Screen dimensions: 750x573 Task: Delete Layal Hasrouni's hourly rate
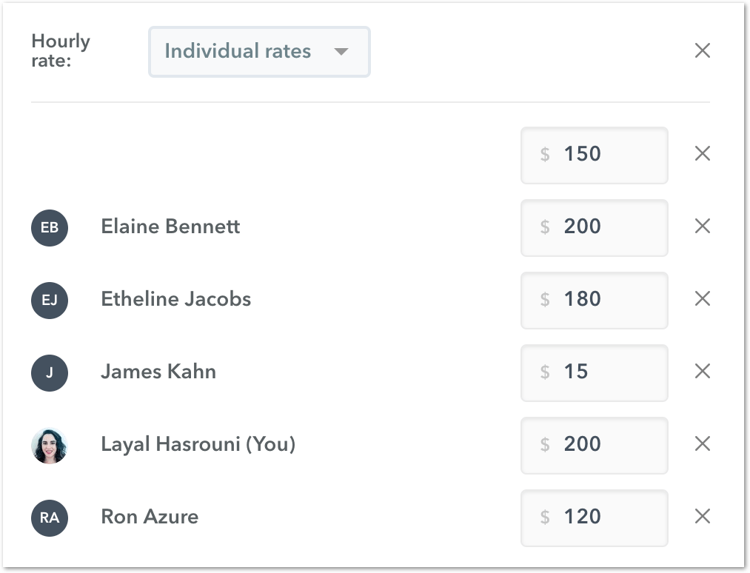click(x=702, y=444)
